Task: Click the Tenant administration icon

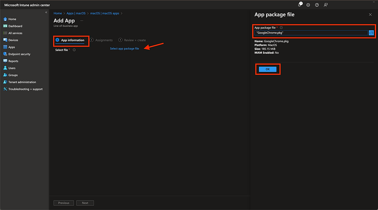Action: (5, 82)
